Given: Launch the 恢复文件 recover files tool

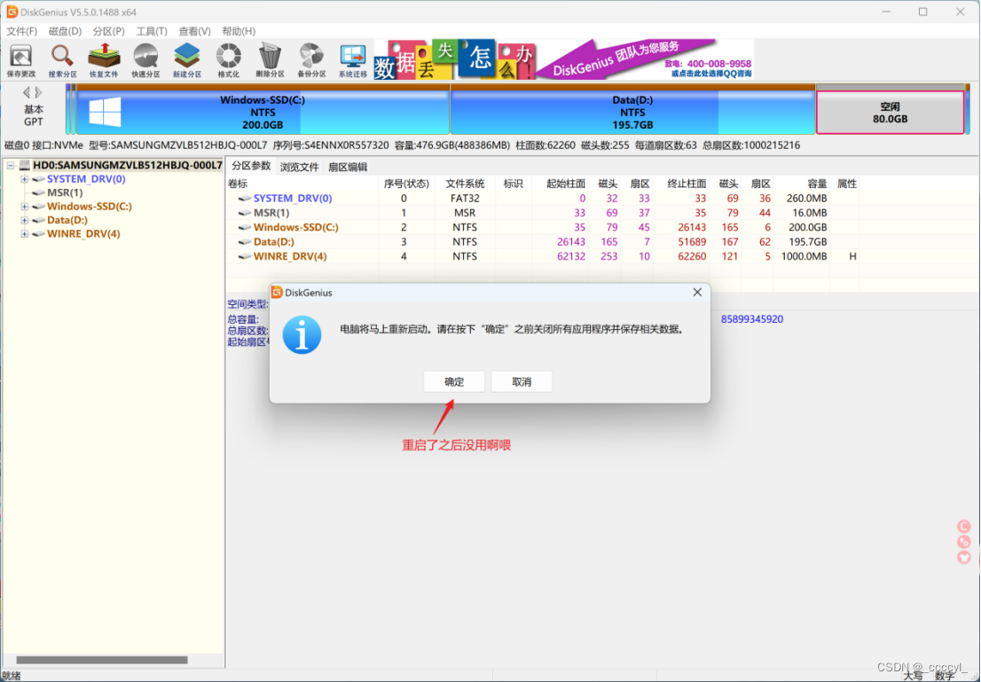Looking at the screenshot, I should (104, 60).
